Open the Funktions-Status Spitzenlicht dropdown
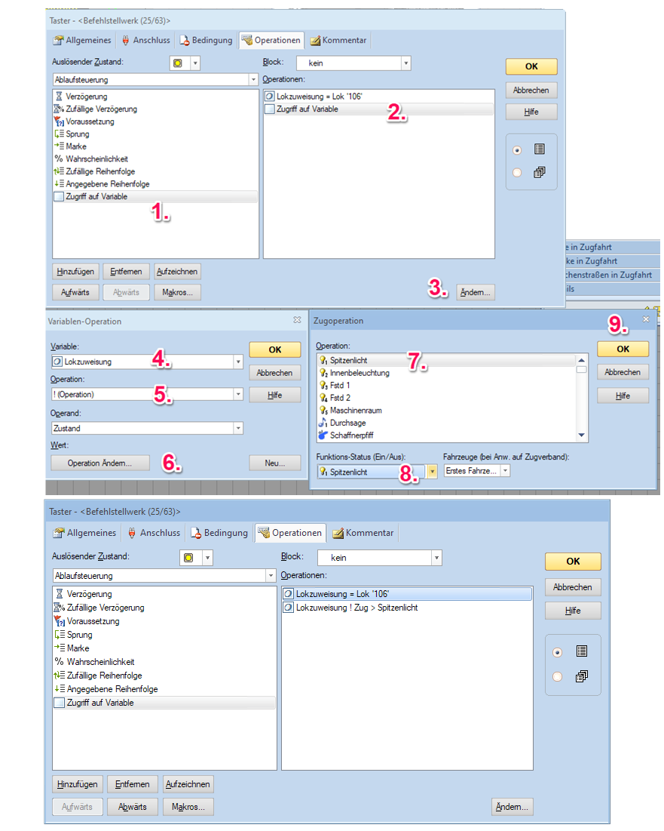Viewport: 664px width, 831px height. (x=432, y=471)
